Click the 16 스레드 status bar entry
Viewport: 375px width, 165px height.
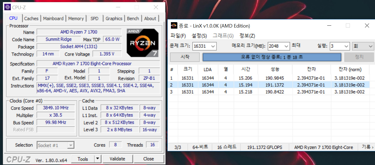(x=227, y=147)
